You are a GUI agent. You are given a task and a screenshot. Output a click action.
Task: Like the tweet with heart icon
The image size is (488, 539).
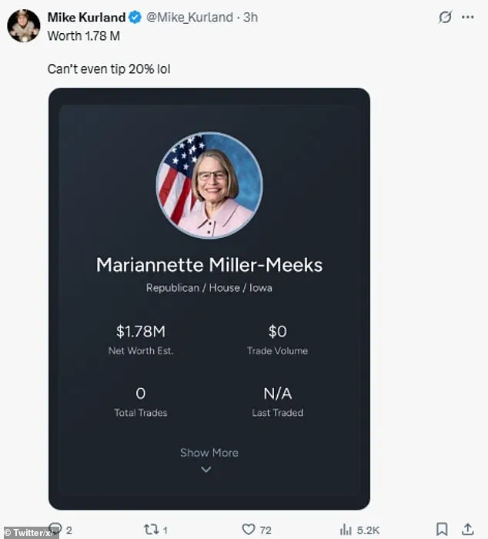coord(248,530)
